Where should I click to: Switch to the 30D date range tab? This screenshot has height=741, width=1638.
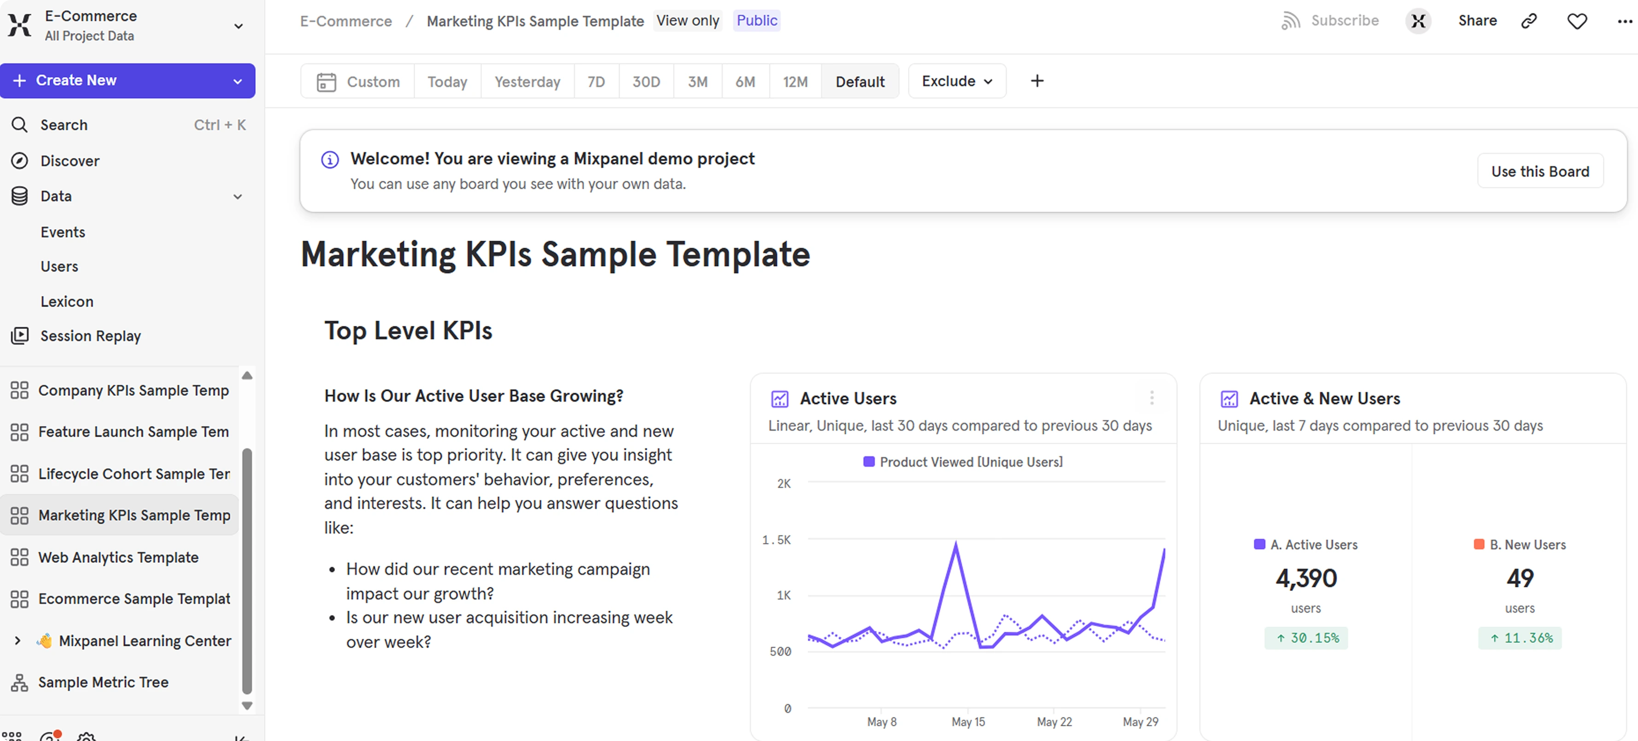click(x=645, y=81)
